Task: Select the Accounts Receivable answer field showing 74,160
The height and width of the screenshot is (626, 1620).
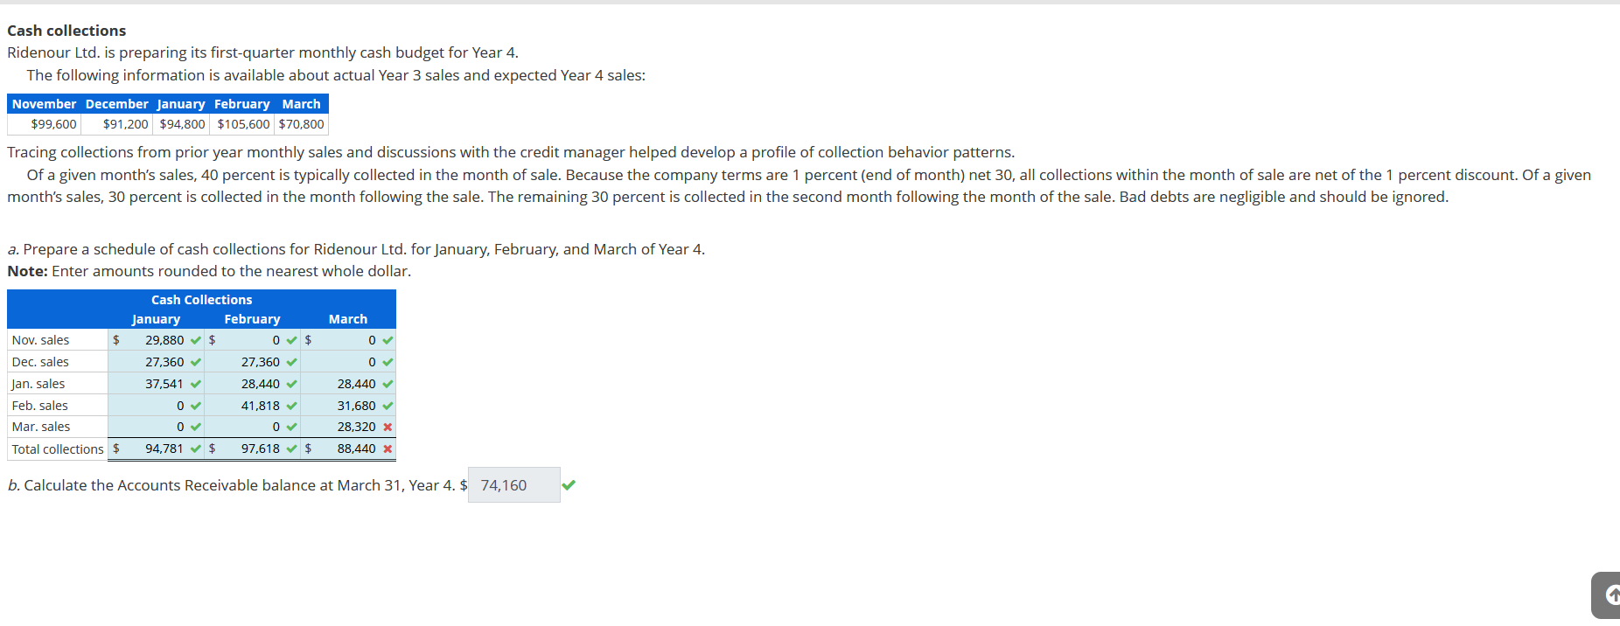Action: (x=513, y=484)
